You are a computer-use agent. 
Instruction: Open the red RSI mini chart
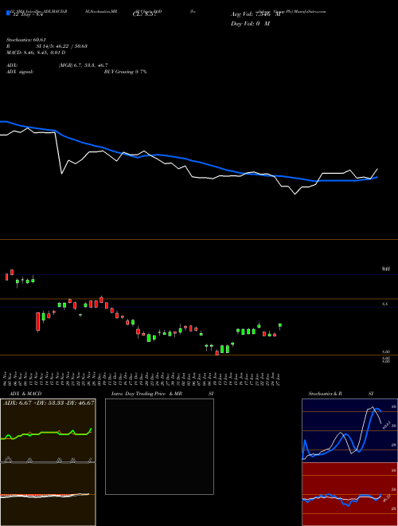point(349,494)
